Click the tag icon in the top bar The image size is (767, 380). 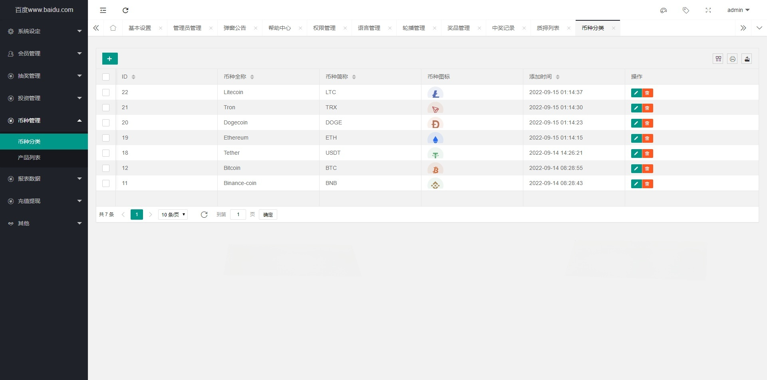[686, 10]
